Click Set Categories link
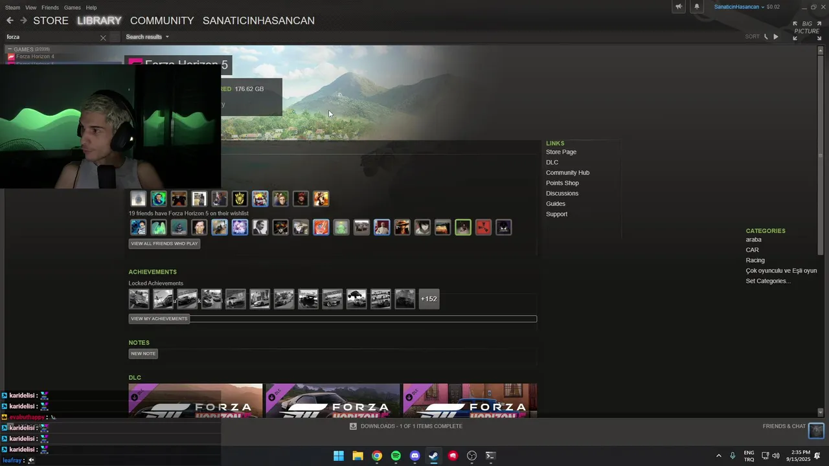 coord(768,281)
